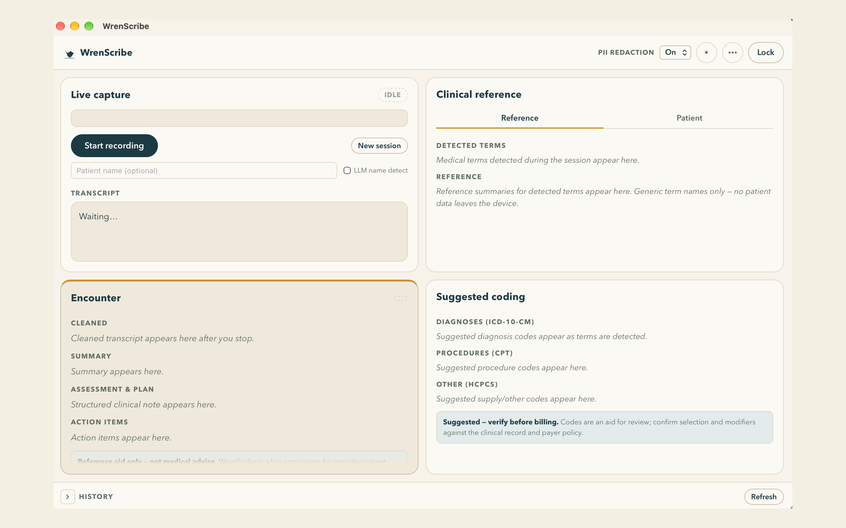Click the DIAGNOSES (ICD-10-CM) label
The height and width of the screenshot is (528, 846).
(x=485, y=322)
